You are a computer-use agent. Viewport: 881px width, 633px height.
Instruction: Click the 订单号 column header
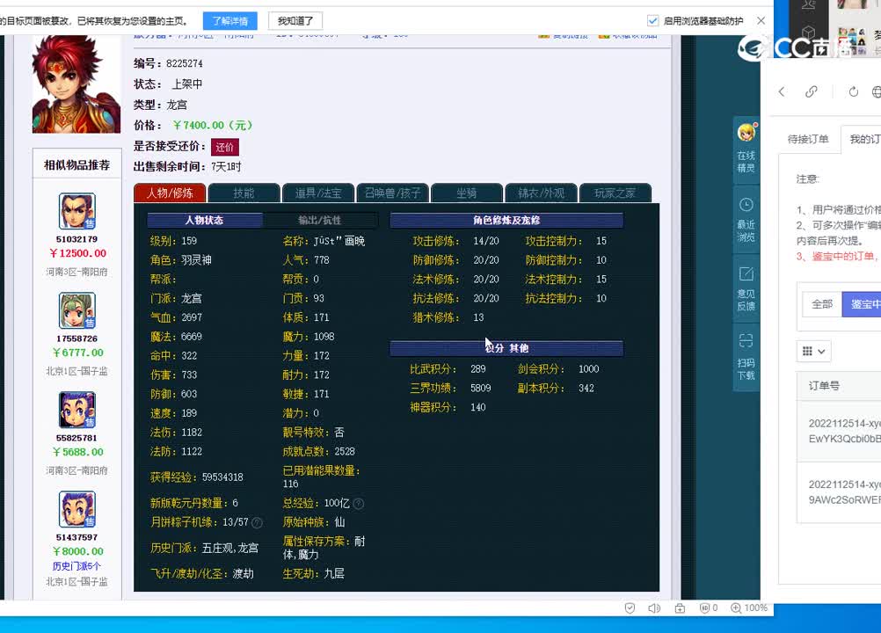tap(824, 386)
